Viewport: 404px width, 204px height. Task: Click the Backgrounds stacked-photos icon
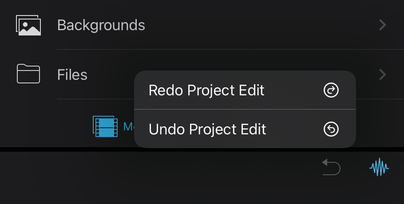[28, 25]
